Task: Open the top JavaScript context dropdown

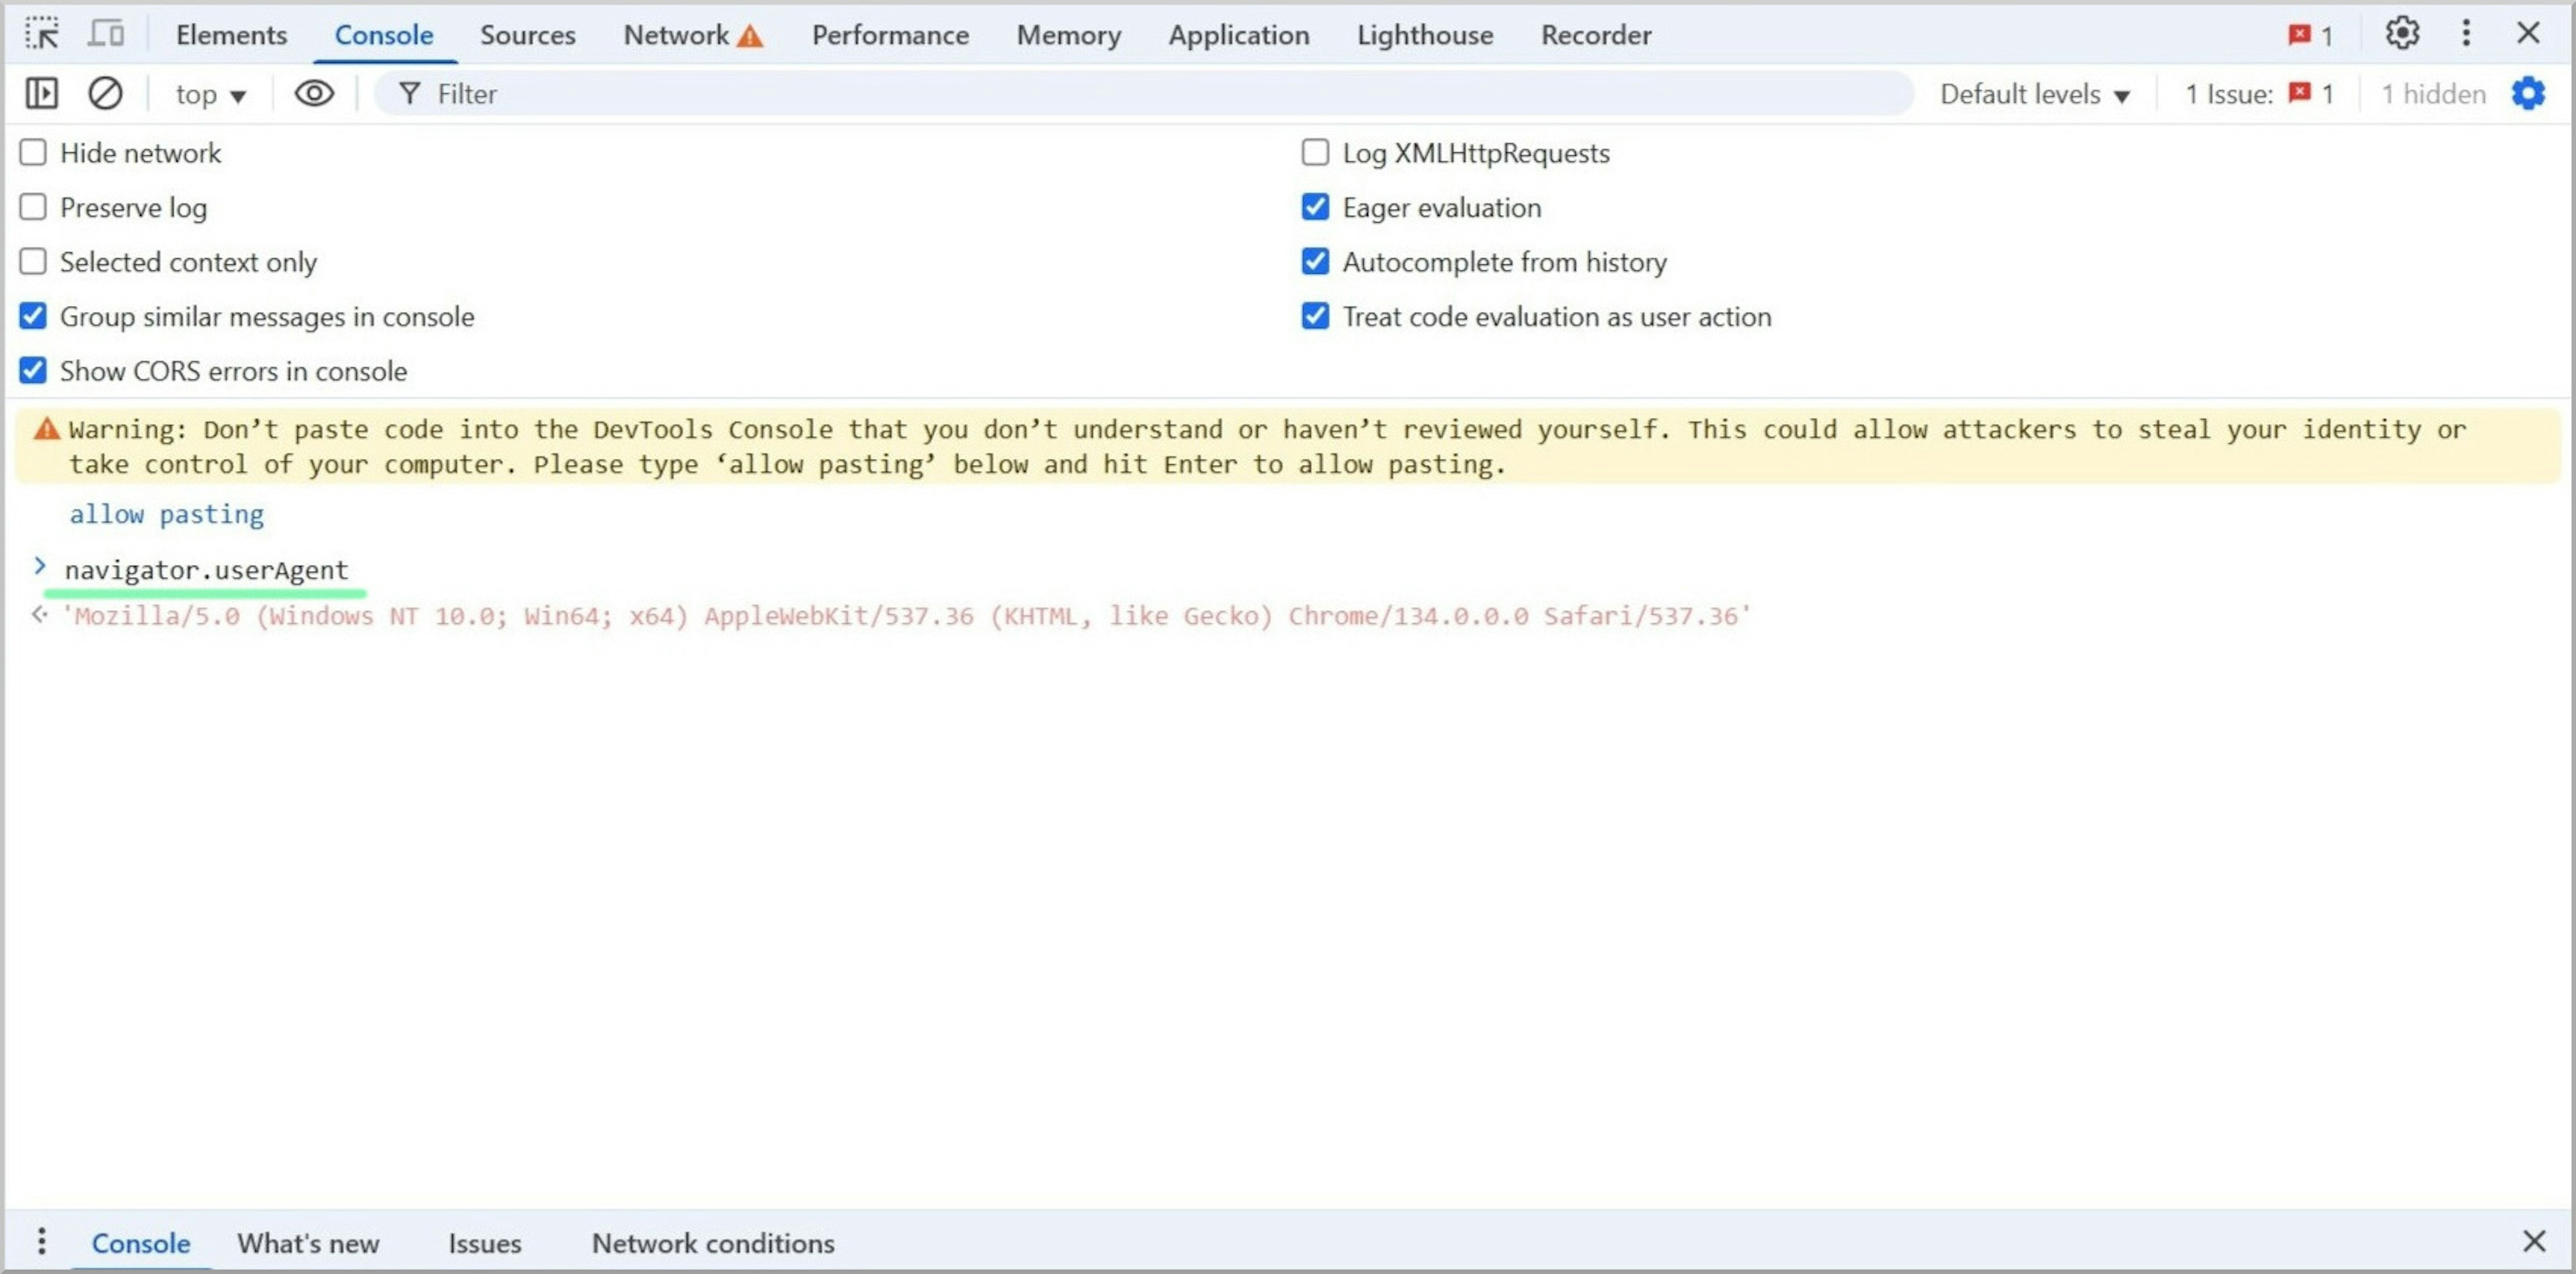Action: [x=210, y=94]
